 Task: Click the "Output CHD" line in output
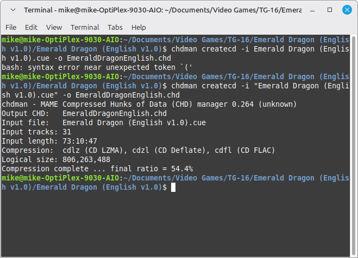pos(84,113)
